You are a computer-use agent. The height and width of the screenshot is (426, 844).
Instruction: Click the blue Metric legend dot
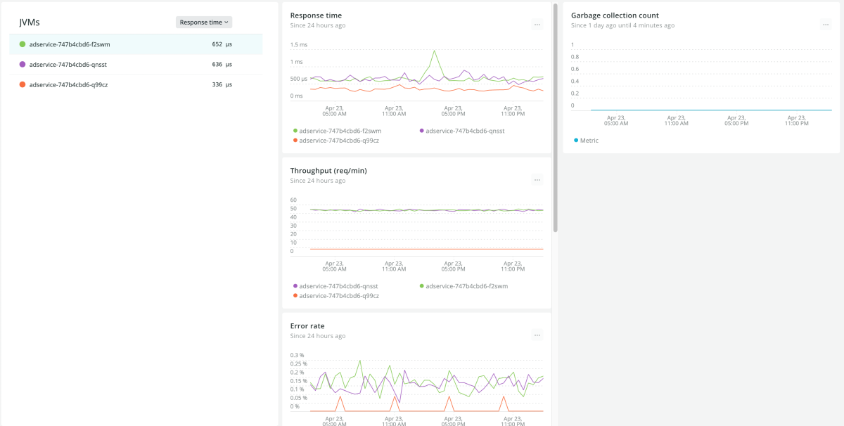(576, 141)
